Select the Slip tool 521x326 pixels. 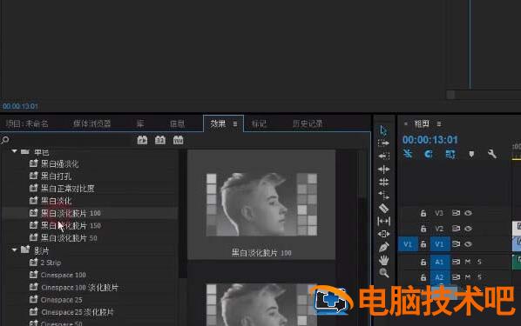[x=383, y=221]
